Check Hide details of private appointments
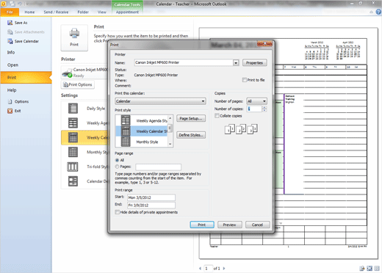Screen dimensions: 382x273 [x=118, y=212]
